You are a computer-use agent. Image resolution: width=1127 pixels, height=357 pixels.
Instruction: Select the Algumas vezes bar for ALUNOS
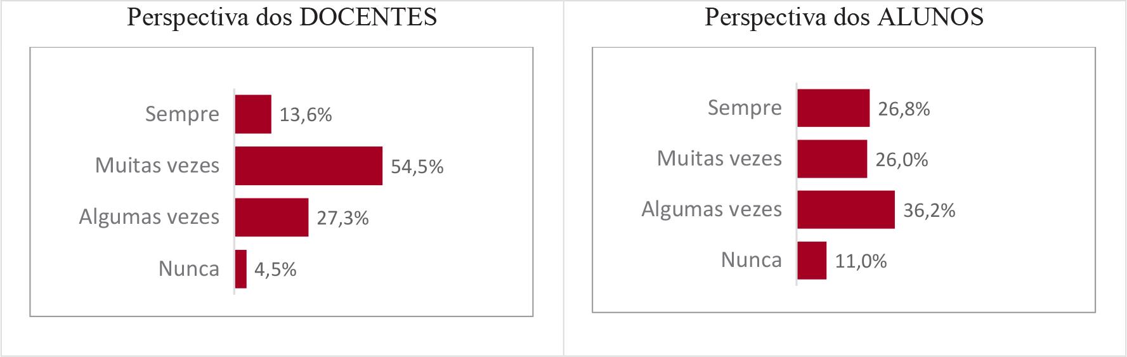[845, 209]
